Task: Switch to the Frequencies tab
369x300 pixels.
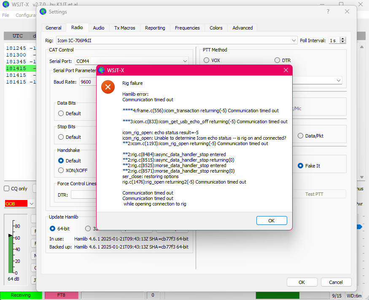Action: click(187, 27)
